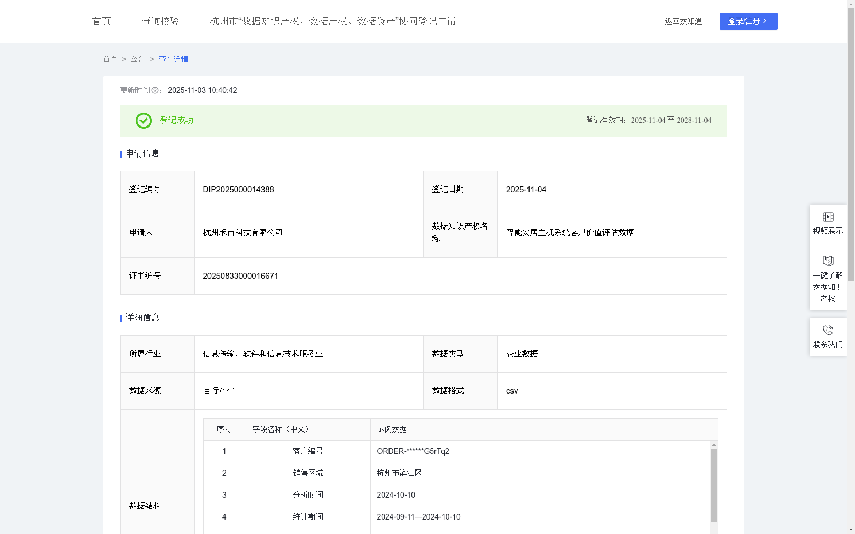Click the ORDER-******G5rTq2 sample value

(x=413, y=451)
